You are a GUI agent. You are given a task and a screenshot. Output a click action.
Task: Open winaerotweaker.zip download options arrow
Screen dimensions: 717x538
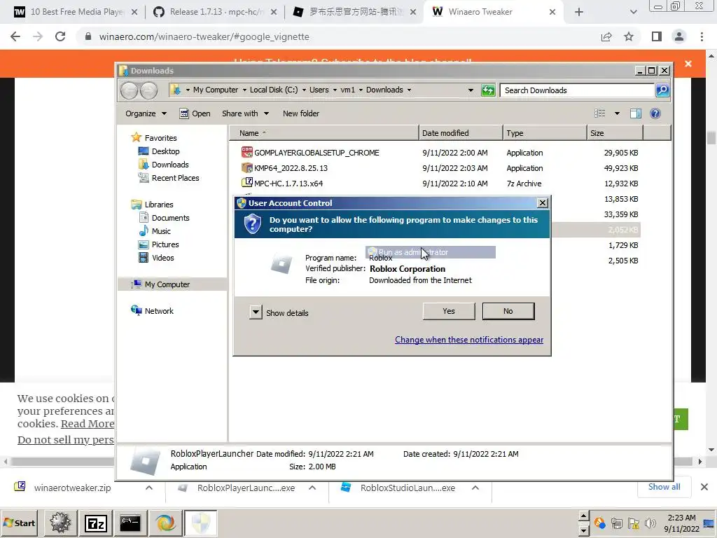[x=149, y=488]
